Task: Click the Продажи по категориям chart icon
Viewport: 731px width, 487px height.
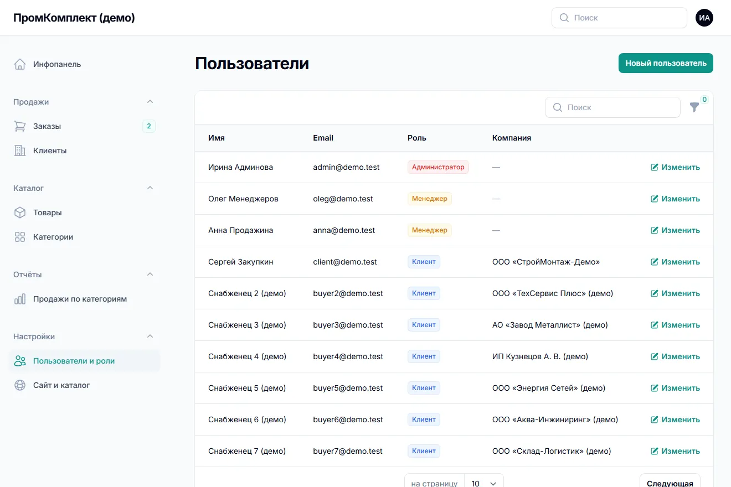Action: pyautogui.click(x=20, y=299)
